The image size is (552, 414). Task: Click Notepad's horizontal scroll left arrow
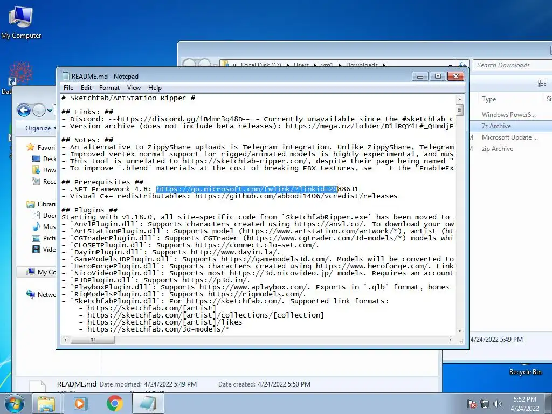click(x=65, y=340)
